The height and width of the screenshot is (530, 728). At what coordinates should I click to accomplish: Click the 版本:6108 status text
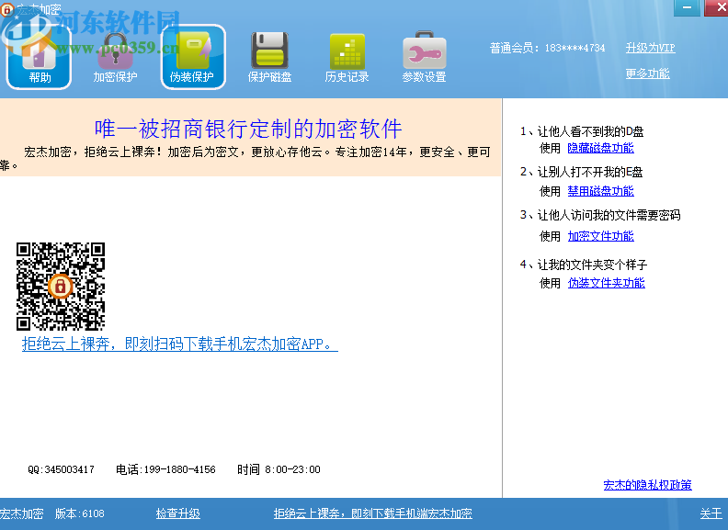point(80,513)
